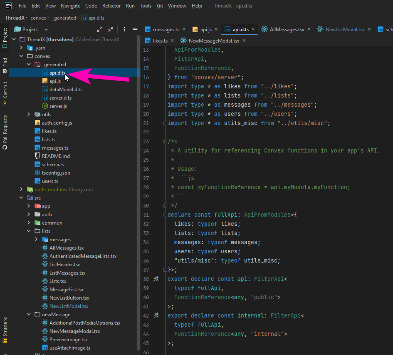The image size is (393, 355).
Task: Click the gutter icon beside export const api
Action: pos(156,279)
